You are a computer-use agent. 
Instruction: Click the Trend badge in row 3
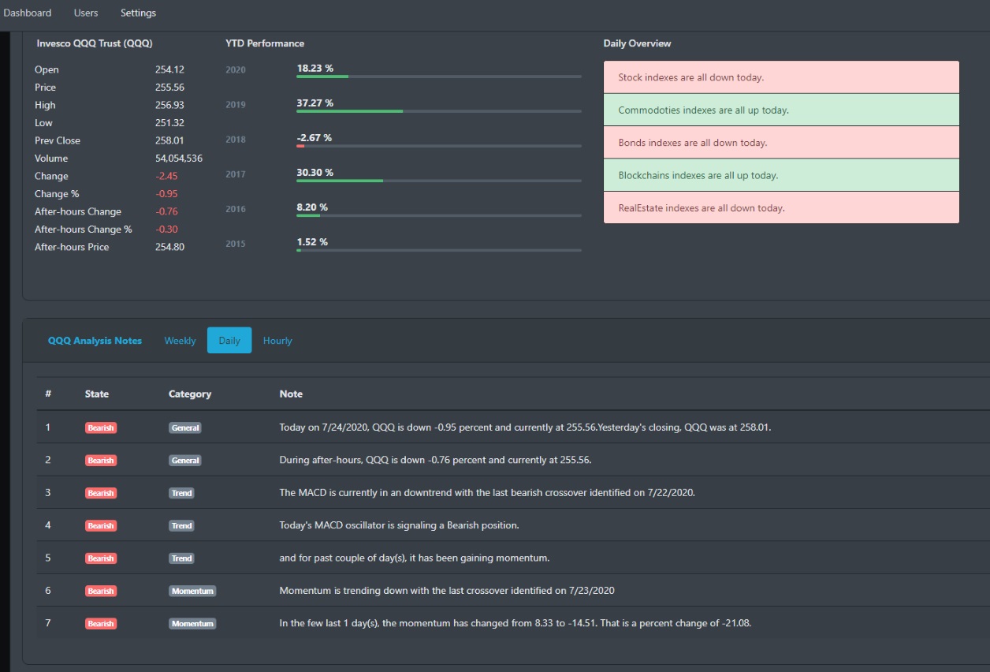coord(181,493)
